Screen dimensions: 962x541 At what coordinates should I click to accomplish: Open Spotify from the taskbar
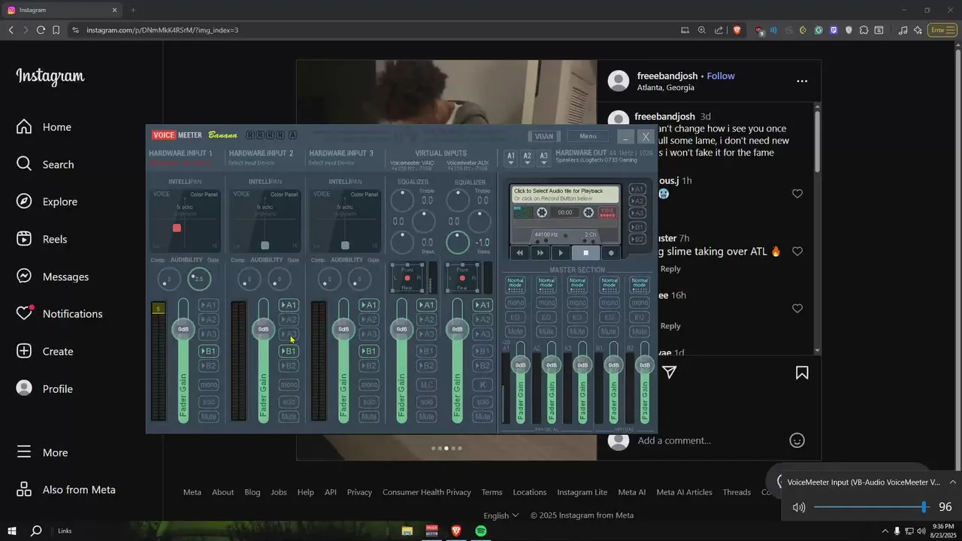point(481,531)
